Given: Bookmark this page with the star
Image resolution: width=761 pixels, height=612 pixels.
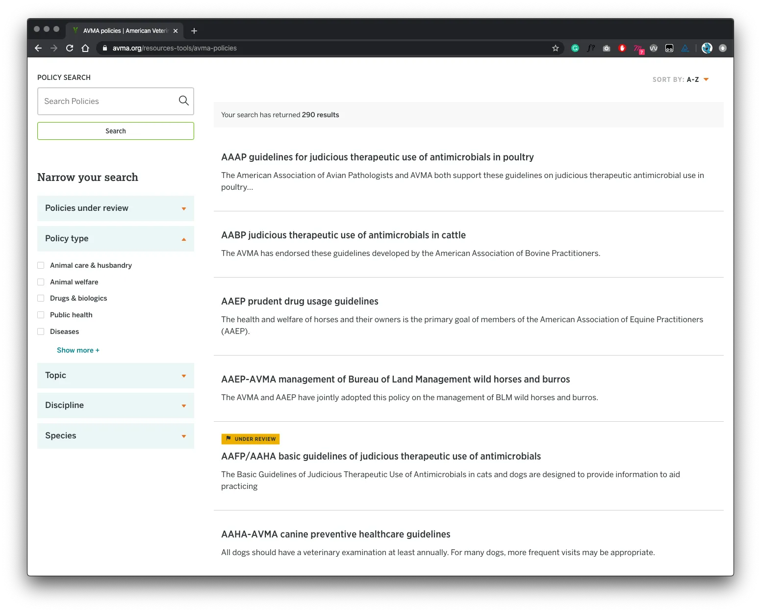Looking at the screenshot, I should click(x=556, y=48).
